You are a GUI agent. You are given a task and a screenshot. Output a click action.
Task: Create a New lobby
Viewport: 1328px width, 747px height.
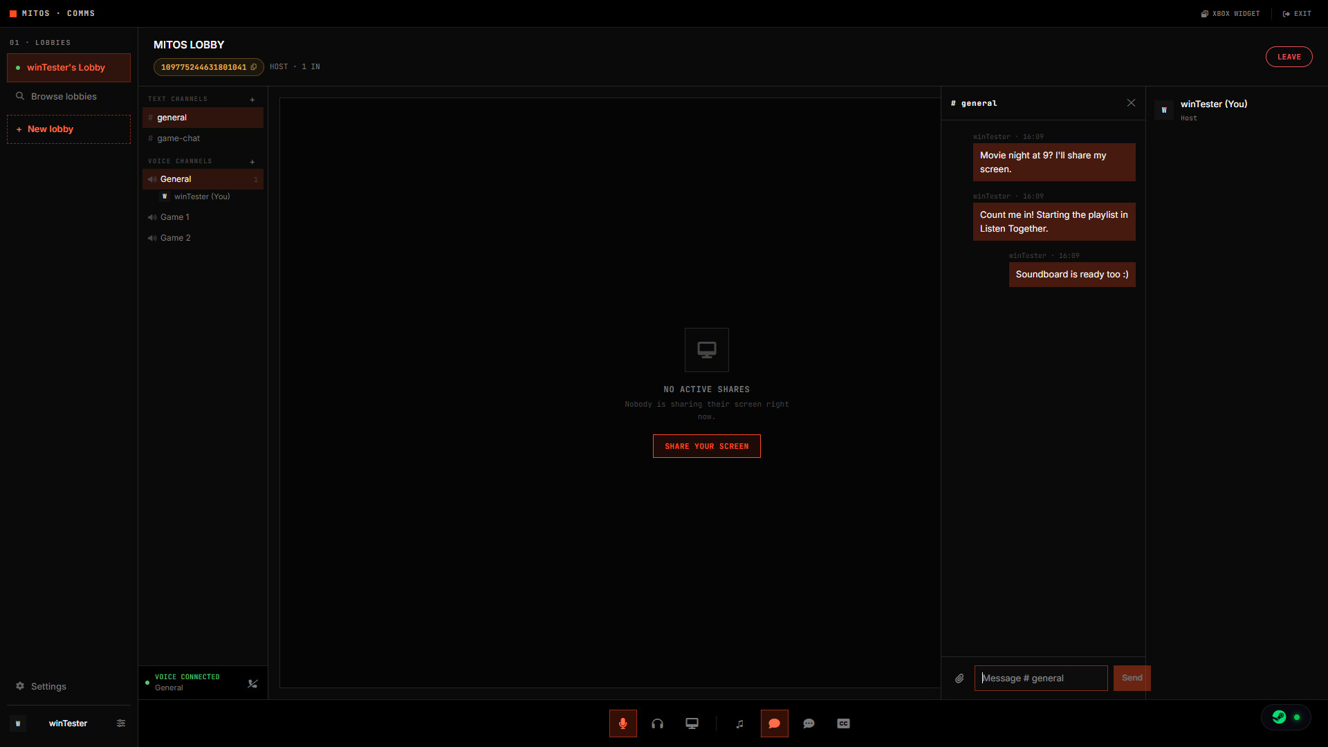click(x=68, y=129)
